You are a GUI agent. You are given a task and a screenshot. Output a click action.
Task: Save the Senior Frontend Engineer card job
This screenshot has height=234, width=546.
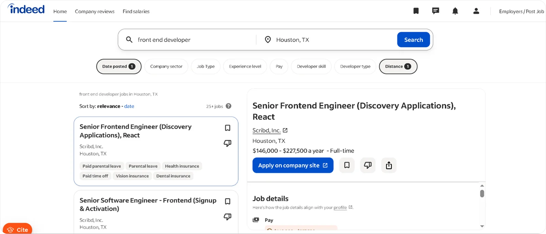[x=228, y=128]
